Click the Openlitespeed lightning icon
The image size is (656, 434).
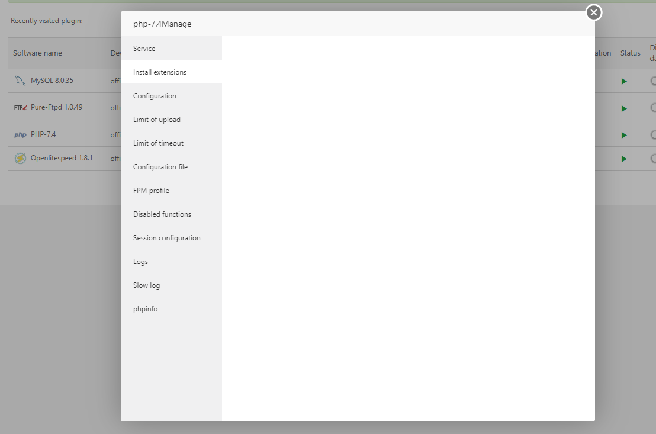click(x=20, y=158)
